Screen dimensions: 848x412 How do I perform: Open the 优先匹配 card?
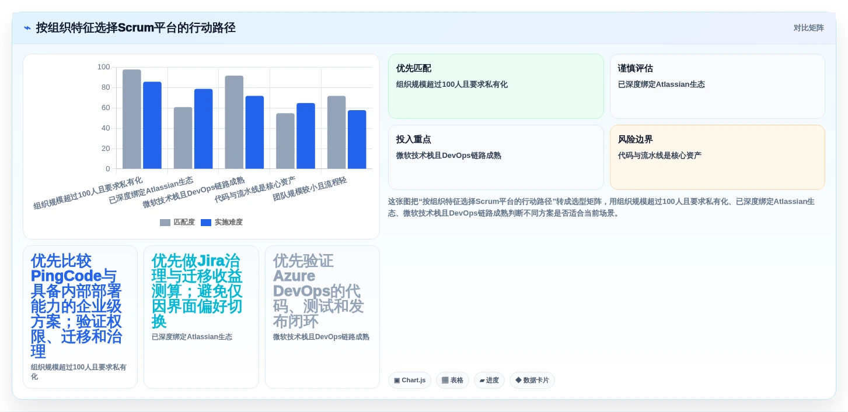coord(496,86)
